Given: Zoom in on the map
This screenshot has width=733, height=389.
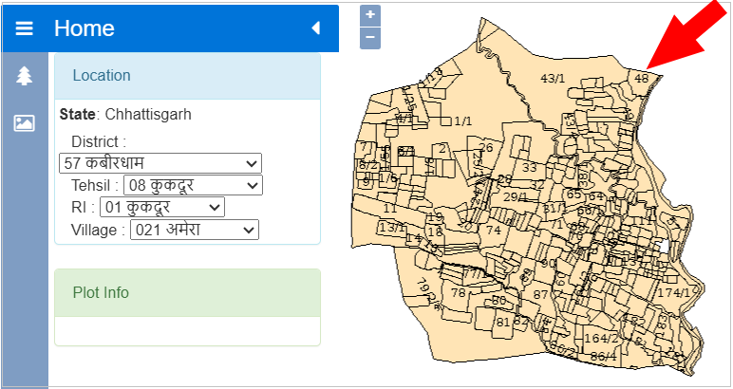Looking at the screenshot, I should (370, 15).
